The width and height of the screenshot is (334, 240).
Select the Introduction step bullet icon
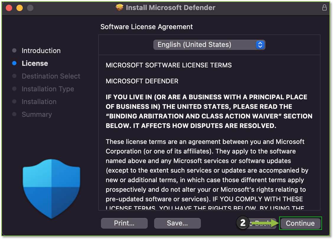point(14,50)
